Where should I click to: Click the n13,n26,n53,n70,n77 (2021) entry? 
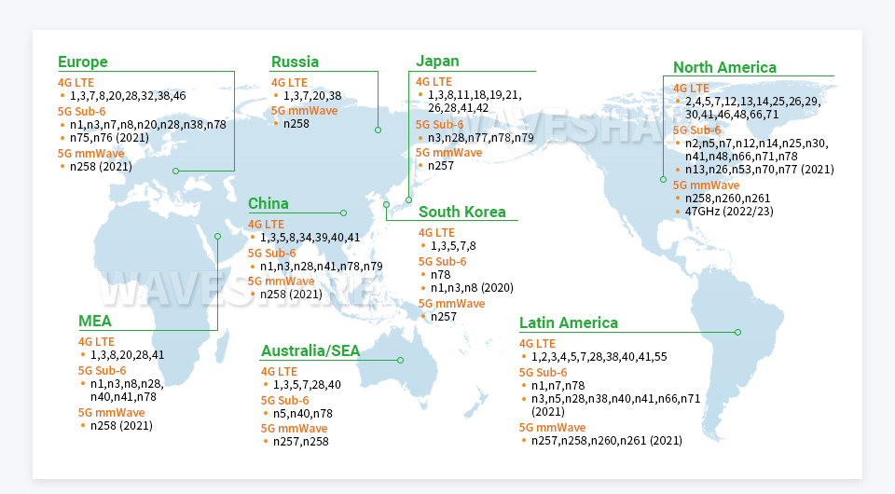tap(759, 170)
